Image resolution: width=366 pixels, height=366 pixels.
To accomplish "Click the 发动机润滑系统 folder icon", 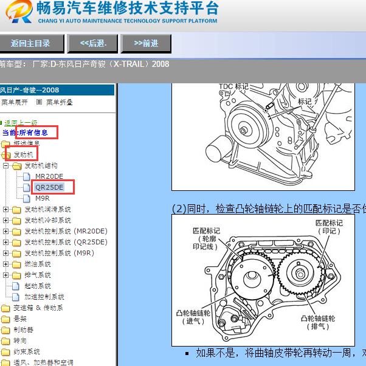I will coord(16,209).
